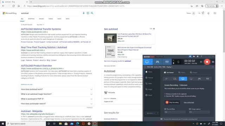Open AUTOLOAD Material Transfer Systems result

click(x=41, y=29)
